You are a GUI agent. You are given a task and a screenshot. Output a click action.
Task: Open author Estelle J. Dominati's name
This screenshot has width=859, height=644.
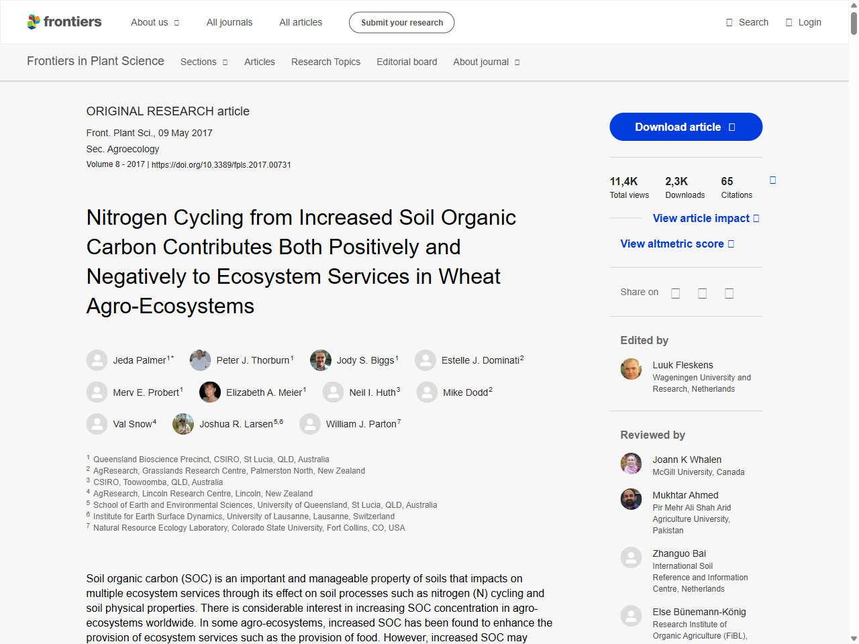[481, 360]
